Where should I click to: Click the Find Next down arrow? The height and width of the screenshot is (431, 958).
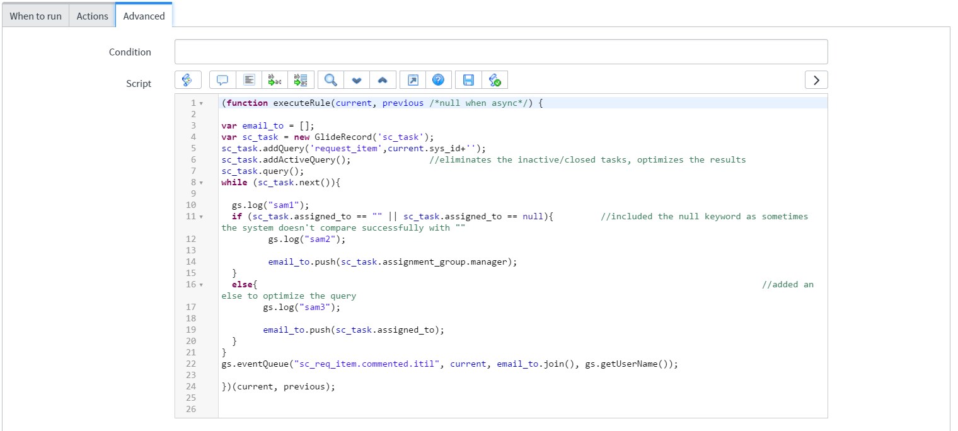pyautogui.click(x=357, y=80)
